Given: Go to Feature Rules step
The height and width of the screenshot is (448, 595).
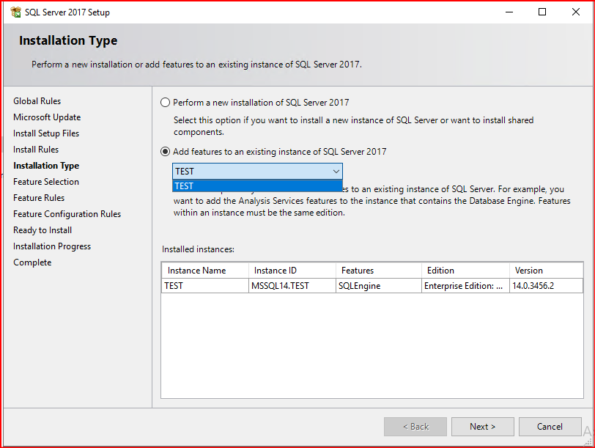Looking at the screenshot, I should pos(39,198).
